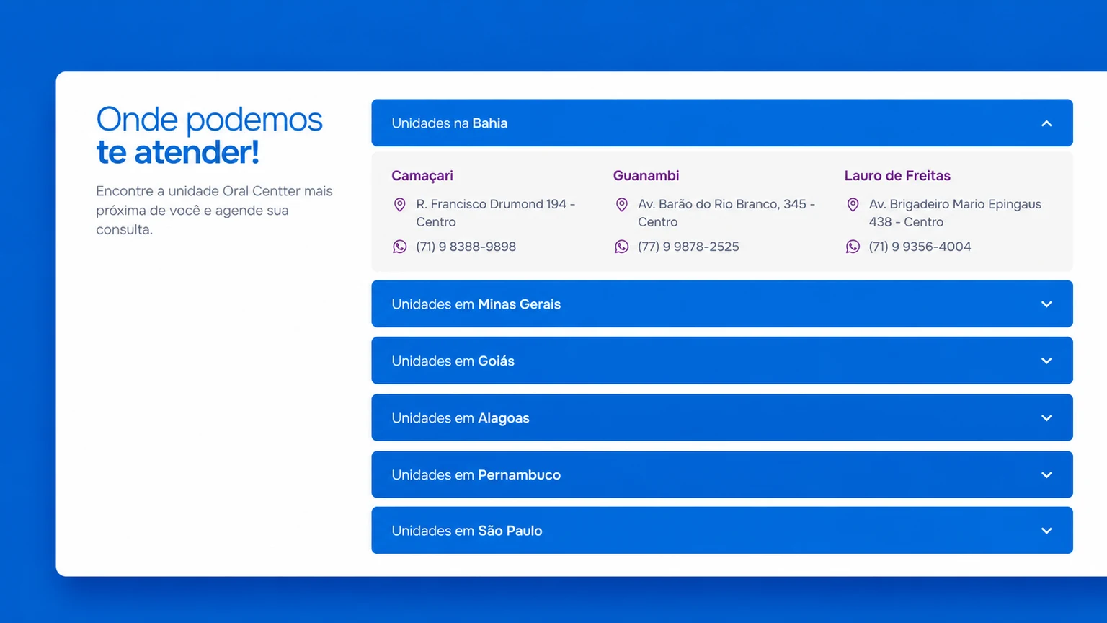The image size is (1107, 623).
Task: Expand the Minas Gerais chevron arrow
Action: pos(1046,304)
